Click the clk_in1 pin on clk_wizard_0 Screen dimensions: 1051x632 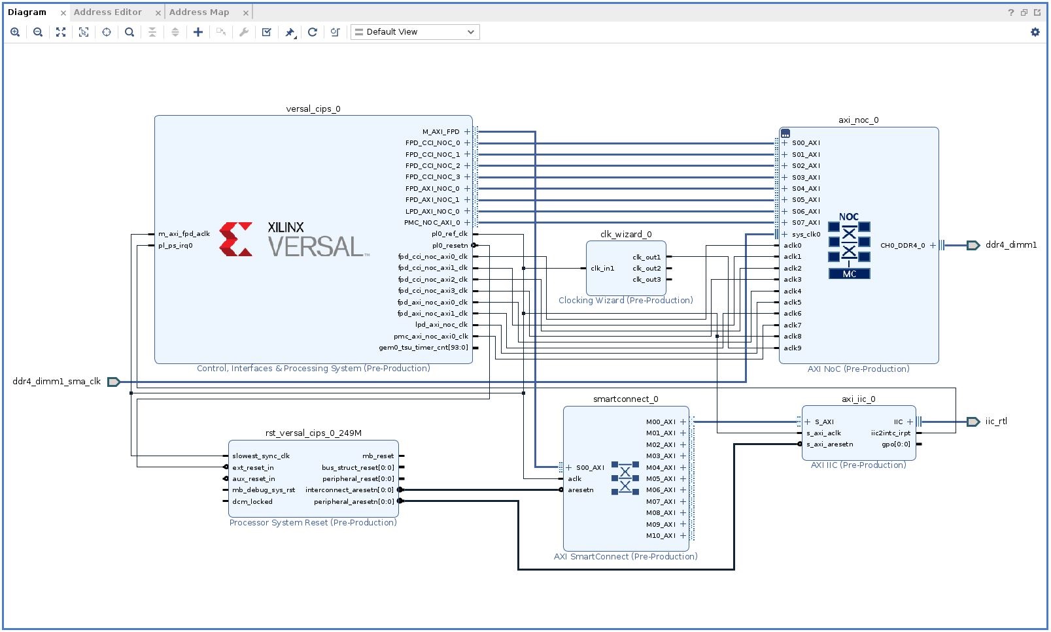[x=602, y=269]
